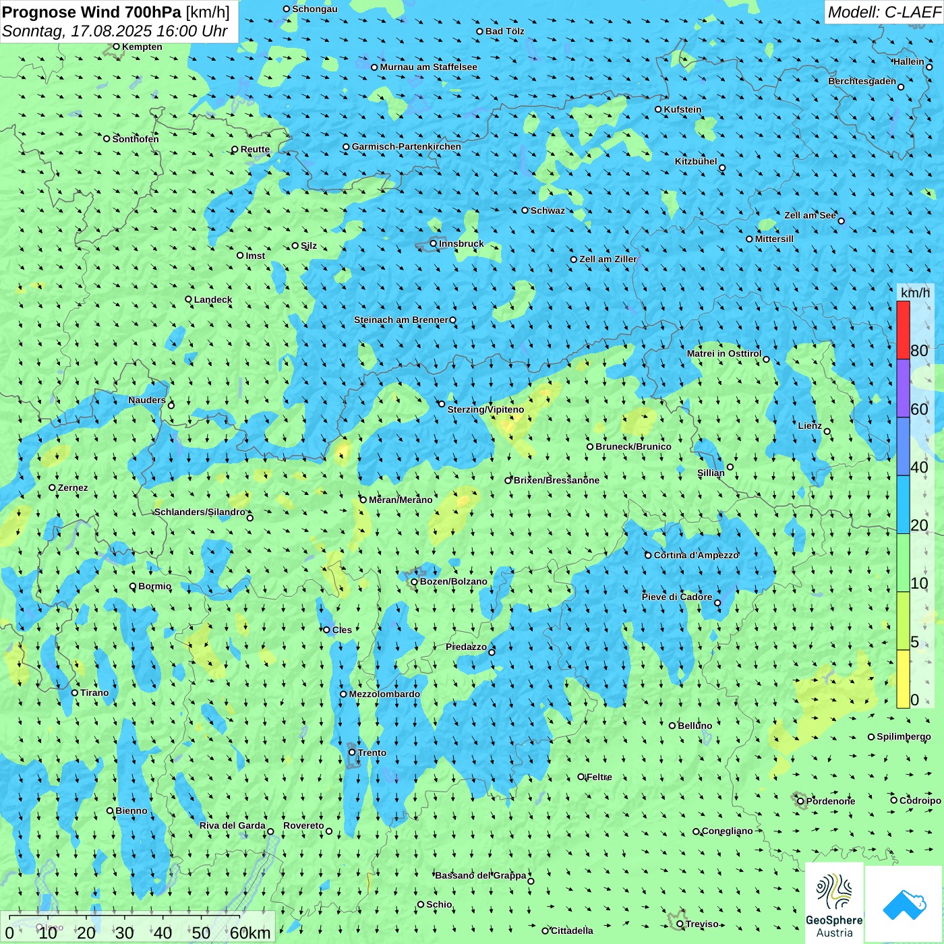The image size is (944, 944).
Task: Click the 'Pordenone' label
Action: pyautogui.click(x=831, y=801)
